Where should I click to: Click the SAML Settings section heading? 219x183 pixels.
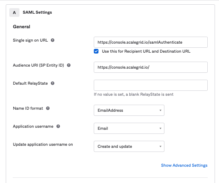pos(37,13)
